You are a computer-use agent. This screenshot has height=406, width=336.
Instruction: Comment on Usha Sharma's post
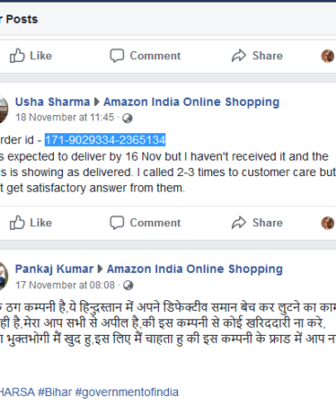pos(145,223)
